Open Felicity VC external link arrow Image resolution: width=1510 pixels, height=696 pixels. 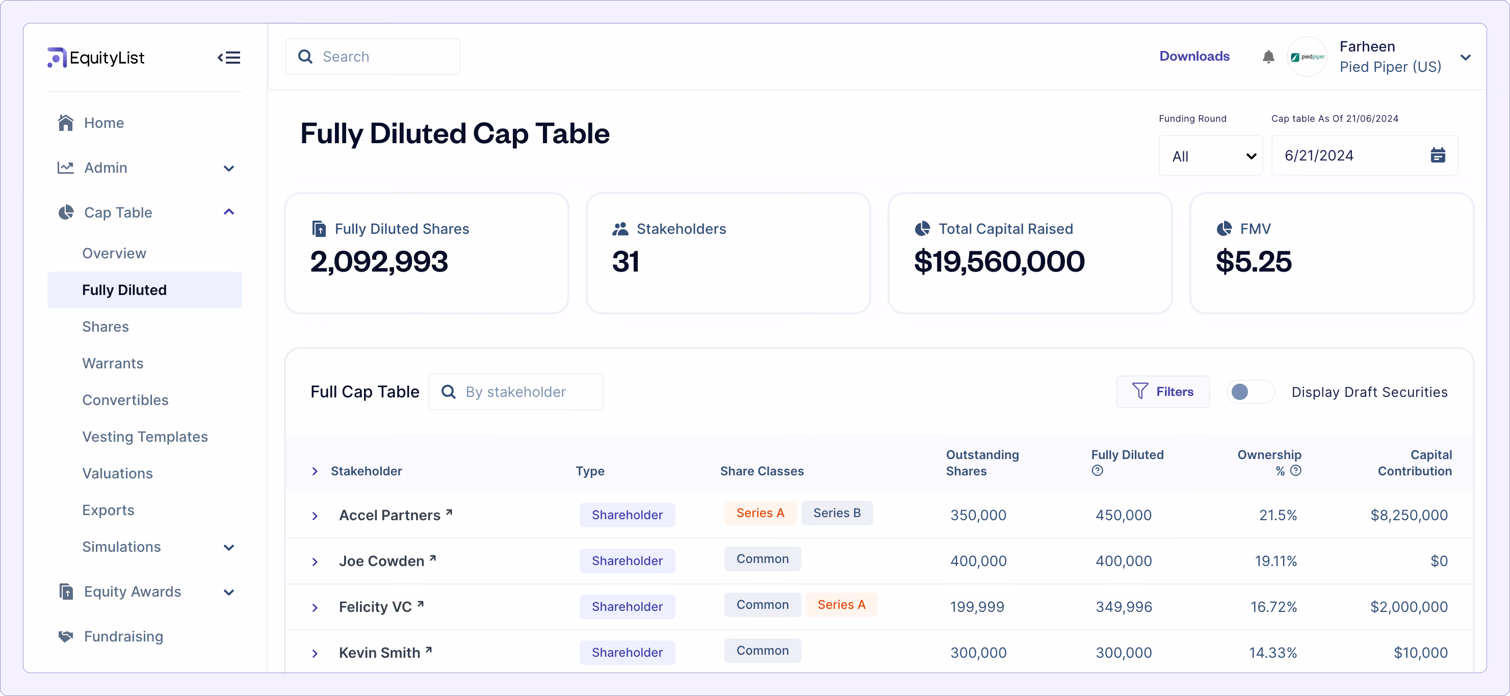[x=420, y=604]
